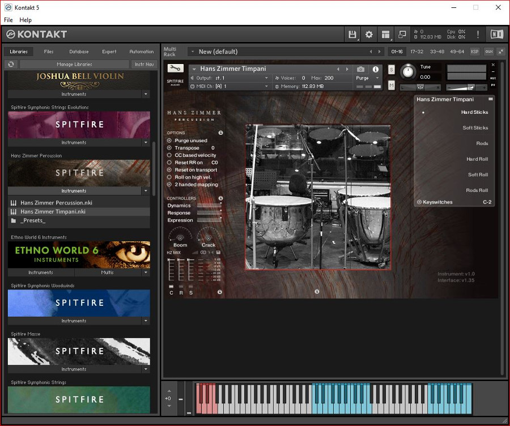
Task: Adjust the Expression controller slider
Action: point(209,220)
